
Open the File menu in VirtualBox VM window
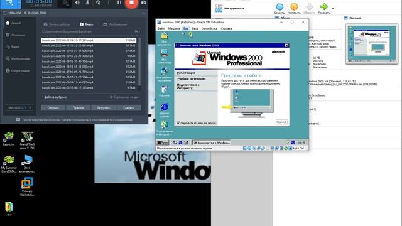tap(161, 28)
